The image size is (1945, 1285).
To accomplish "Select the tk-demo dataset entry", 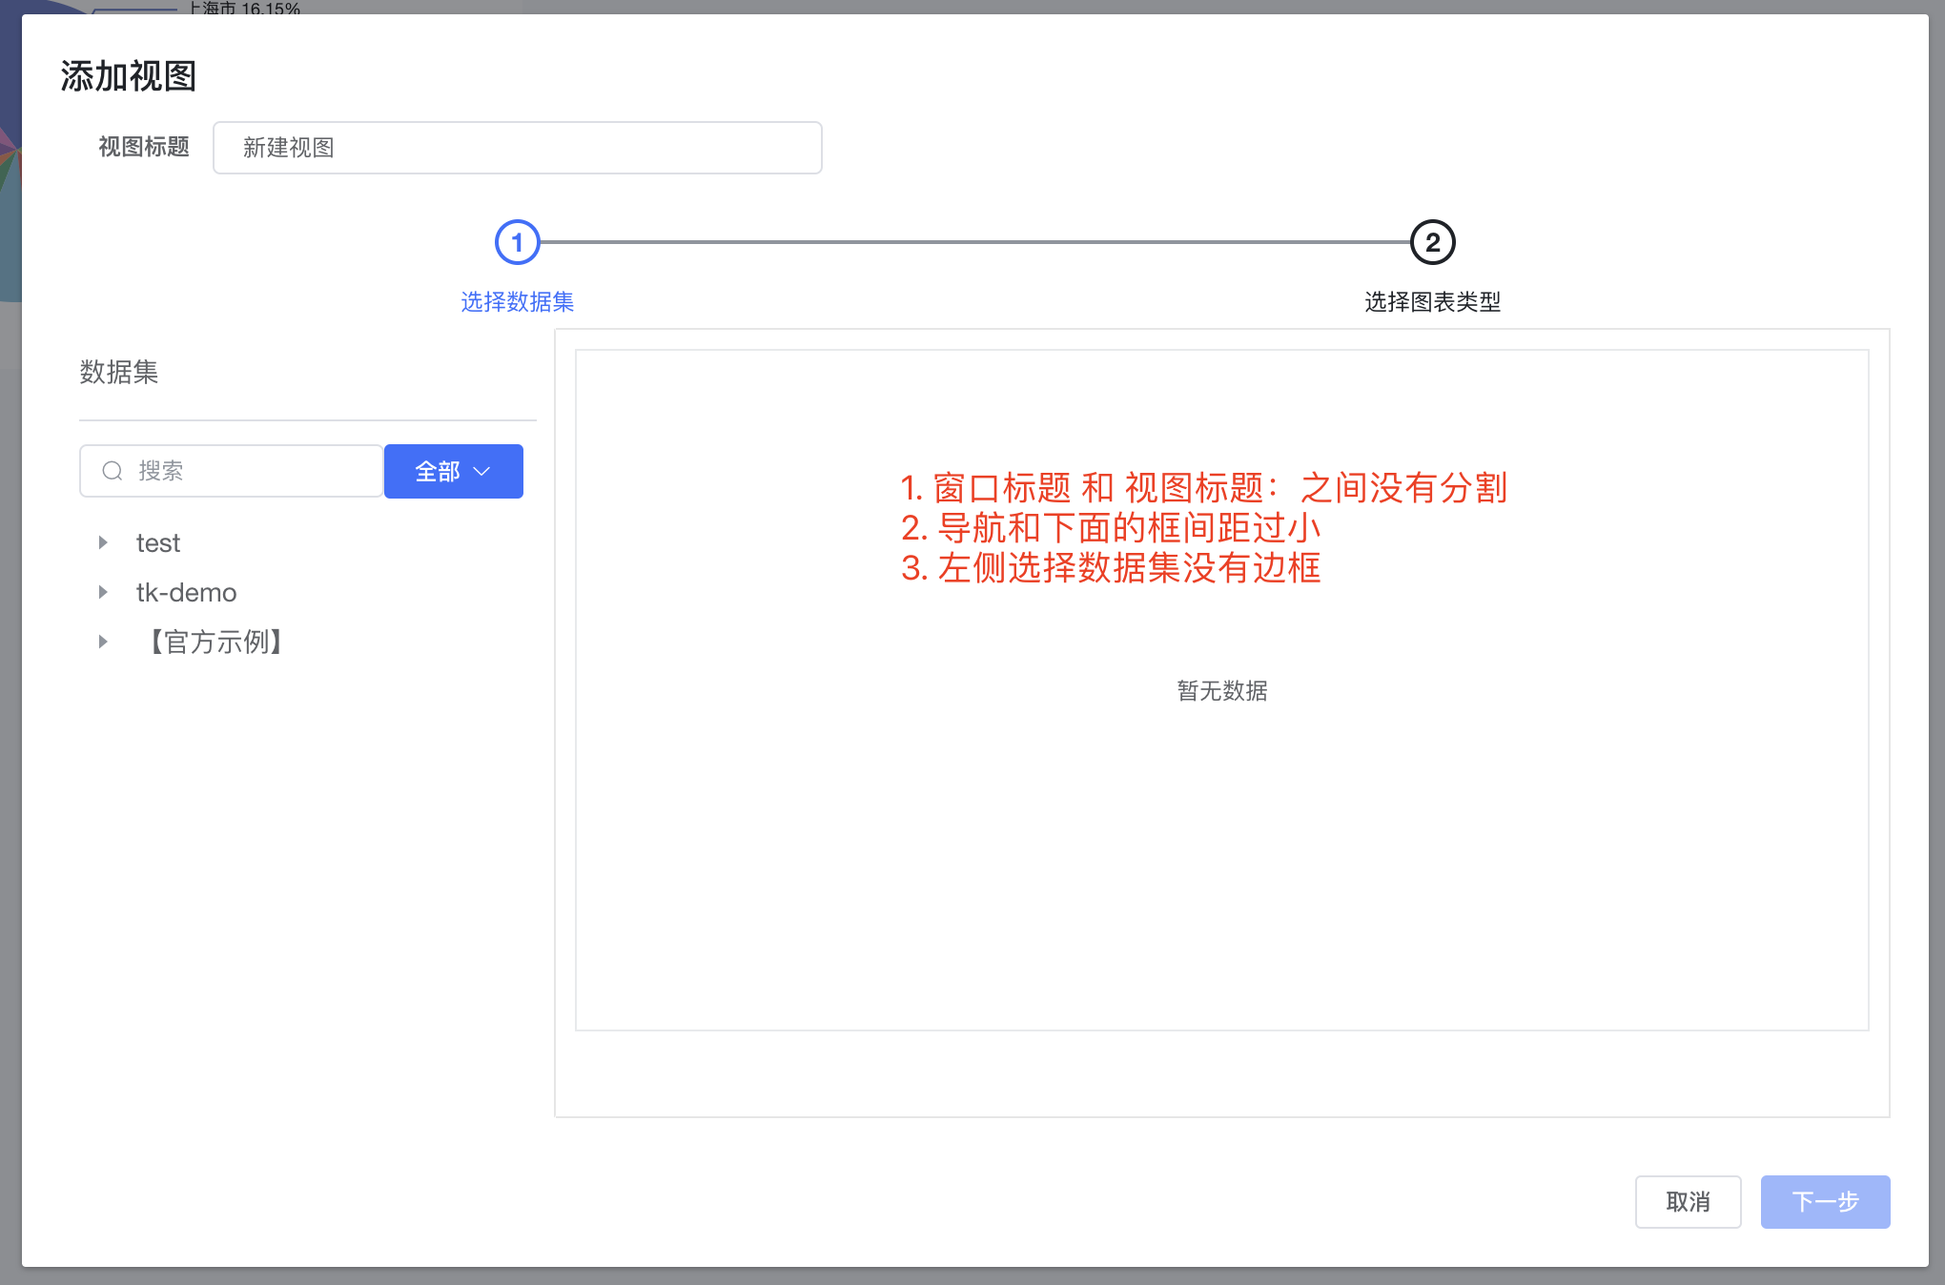I will pyautogui.click(x=186, y=592).
